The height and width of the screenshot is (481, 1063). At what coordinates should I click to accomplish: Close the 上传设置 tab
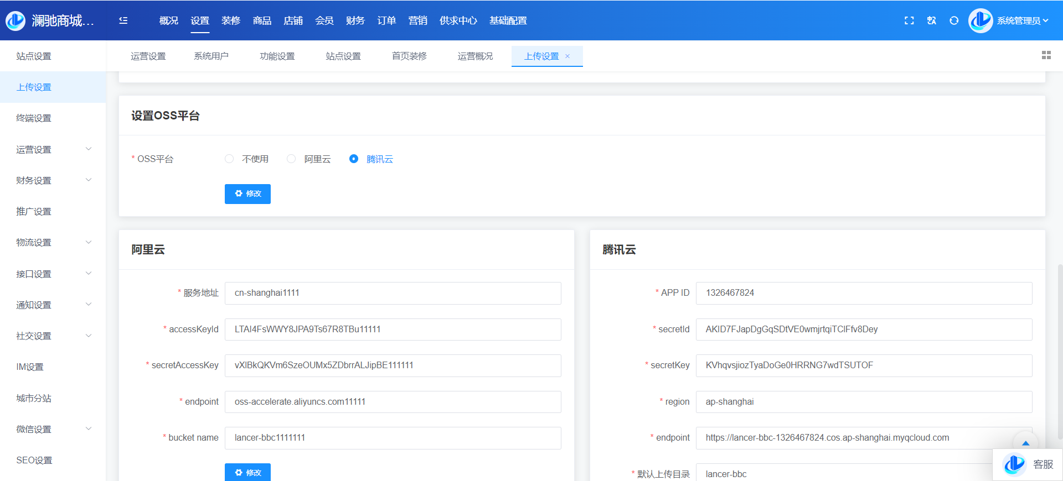coord(567,56)
